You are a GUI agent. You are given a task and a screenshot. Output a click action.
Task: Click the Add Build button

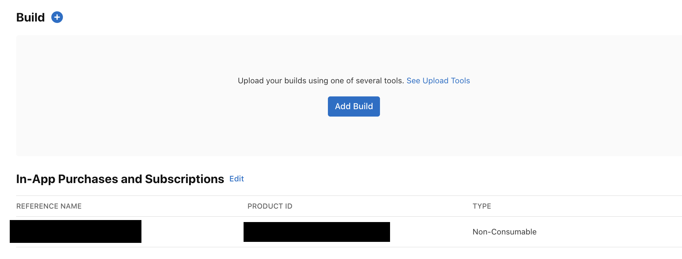pyautogui.click(x=354, y=106)
